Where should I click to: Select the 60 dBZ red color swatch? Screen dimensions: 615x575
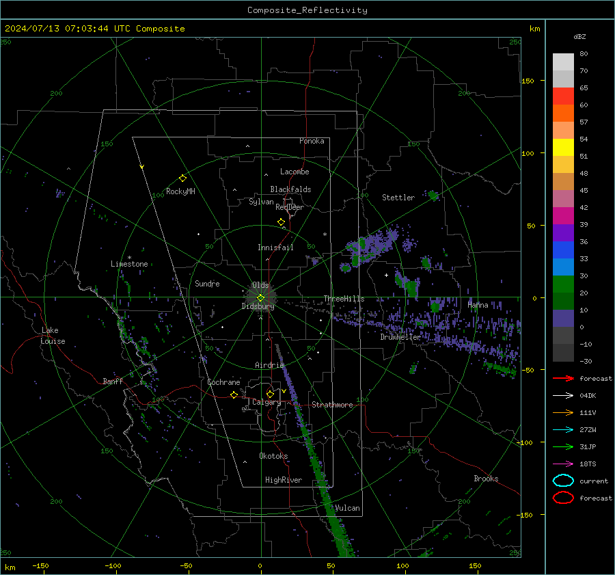pyautogui.click(x=563, y=96)
